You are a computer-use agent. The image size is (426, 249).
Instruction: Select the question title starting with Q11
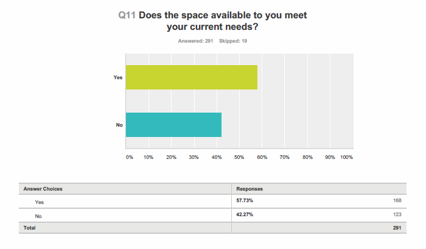coord(212,21)
